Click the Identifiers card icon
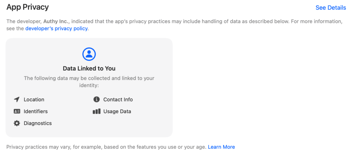Screen dimensions: 358x156 17,111
